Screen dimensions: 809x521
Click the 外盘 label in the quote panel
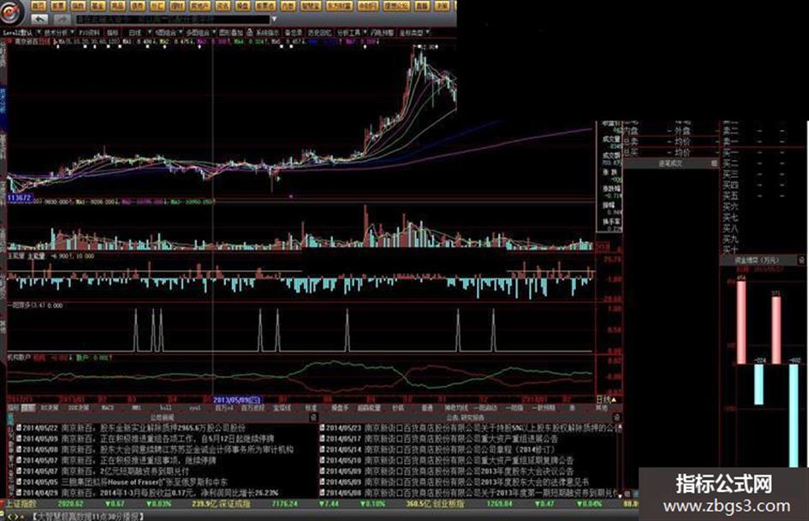(x=682, y=131)
